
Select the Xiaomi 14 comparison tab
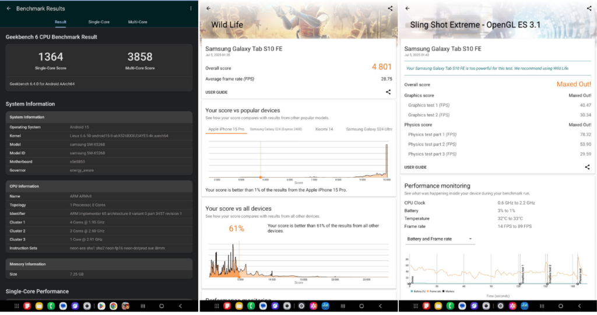324,129
